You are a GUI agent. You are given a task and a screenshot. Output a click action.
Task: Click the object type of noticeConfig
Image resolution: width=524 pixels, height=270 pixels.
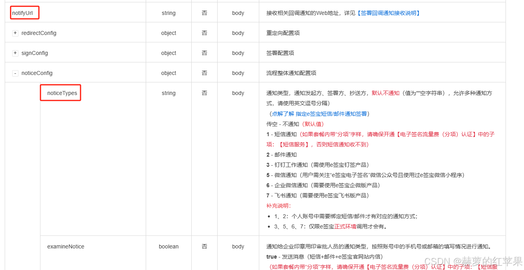[169, 73]
